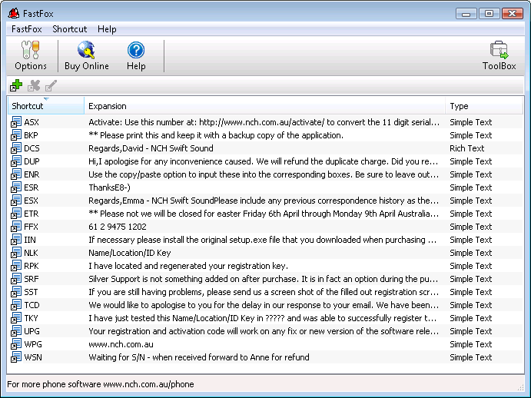The width and height of the screenshot is (531, 398).
Task: Select the ASX shortcut row icon
Action: tap(16, 122)
